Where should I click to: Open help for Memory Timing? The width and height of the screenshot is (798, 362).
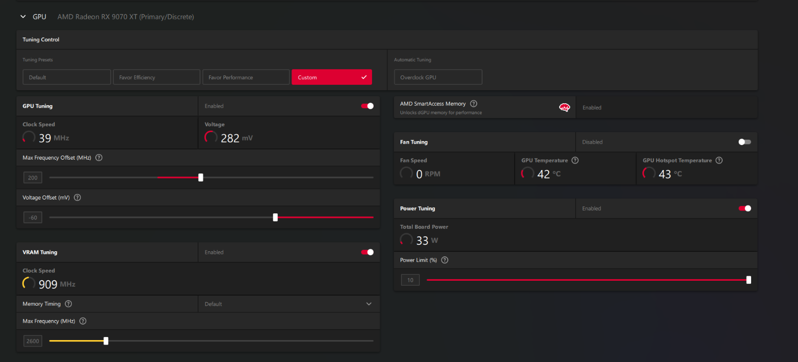pyautogui.click(x=68, y=304)
